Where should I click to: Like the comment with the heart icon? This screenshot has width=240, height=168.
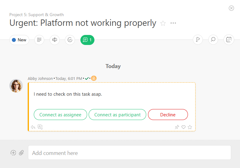click(183, 127)
